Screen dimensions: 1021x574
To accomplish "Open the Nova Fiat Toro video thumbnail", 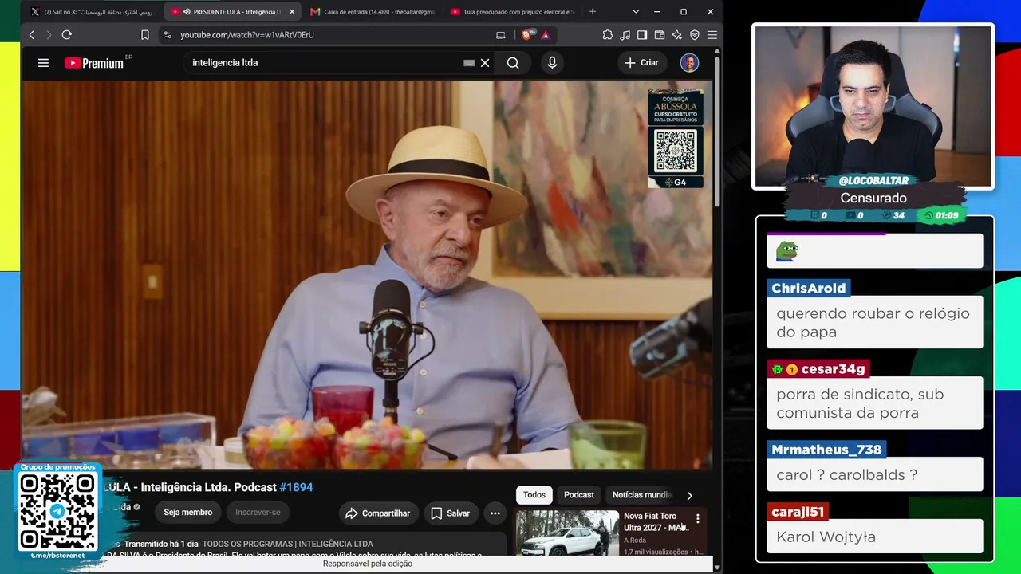I will point(567,533).
